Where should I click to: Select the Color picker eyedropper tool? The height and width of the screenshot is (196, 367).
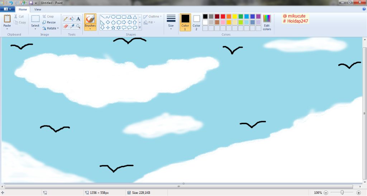coord(72,26)
